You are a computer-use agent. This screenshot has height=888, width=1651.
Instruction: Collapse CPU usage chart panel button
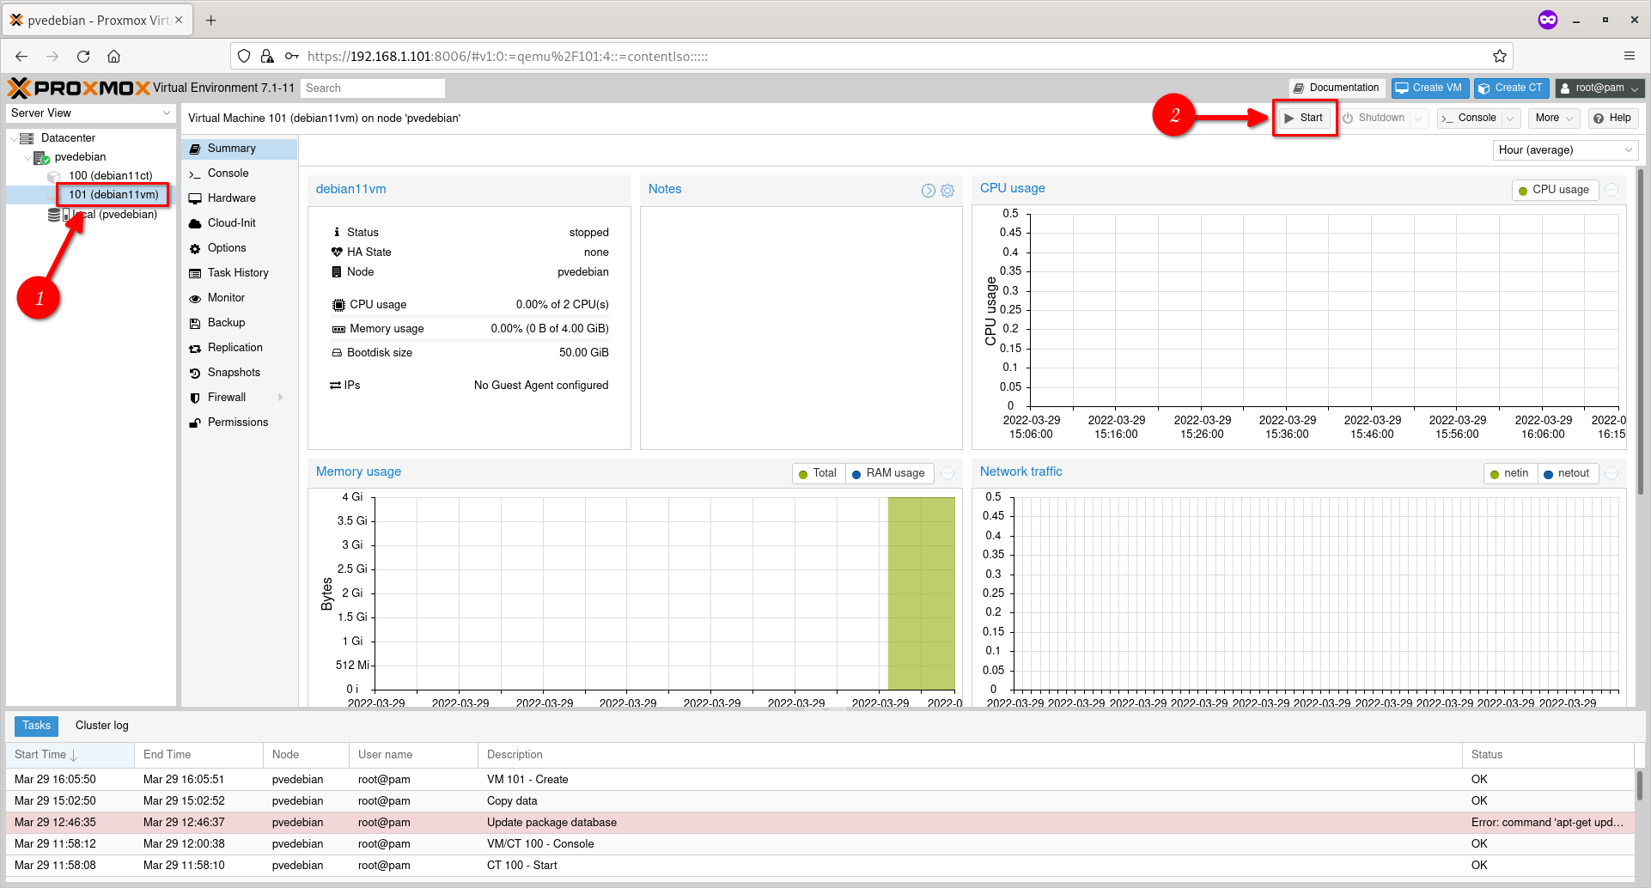point(1612,190)
